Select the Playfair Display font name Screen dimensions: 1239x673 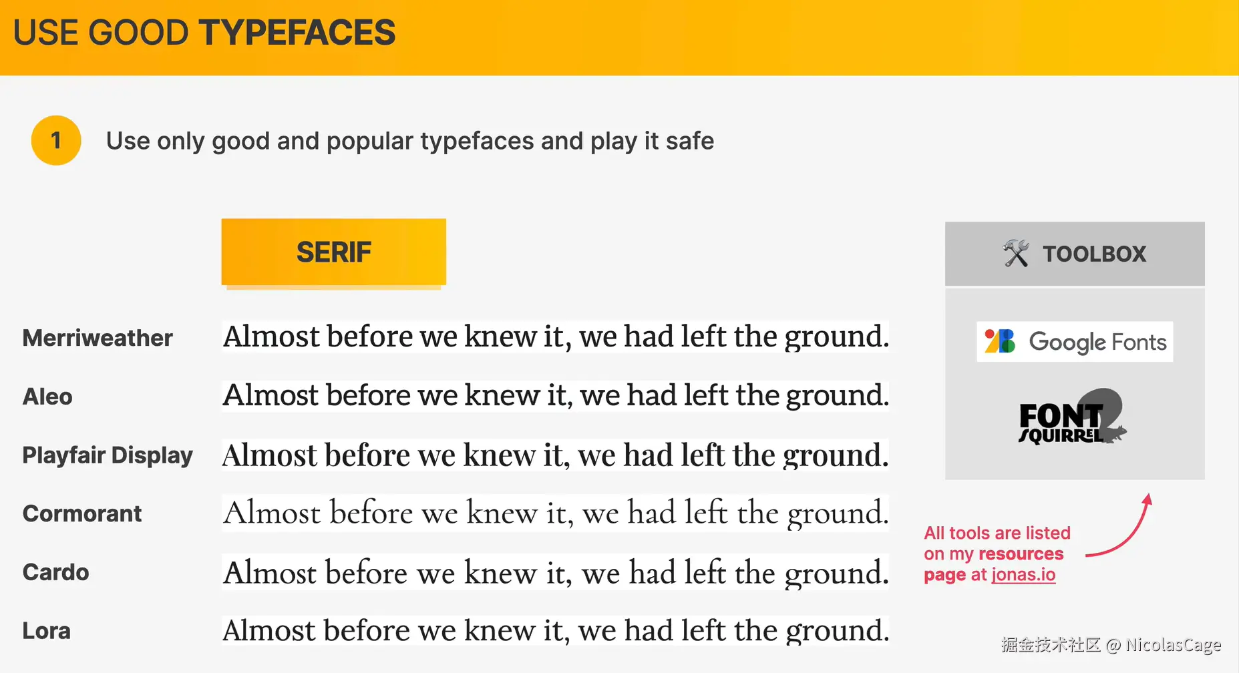108,455
